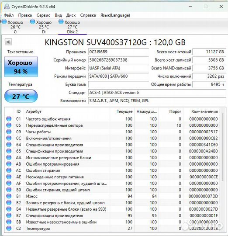
Task: Click the status icon for attribute B2
Action: [9, 203]
